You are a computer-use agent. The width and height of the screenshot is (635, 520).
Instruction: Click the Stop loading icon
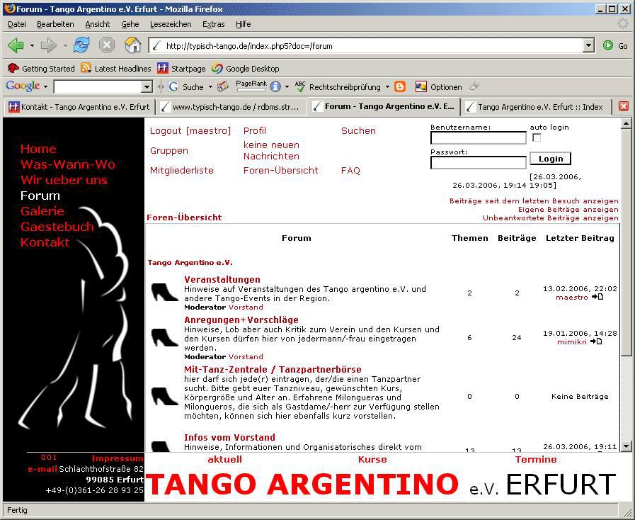tap(107, 45)
